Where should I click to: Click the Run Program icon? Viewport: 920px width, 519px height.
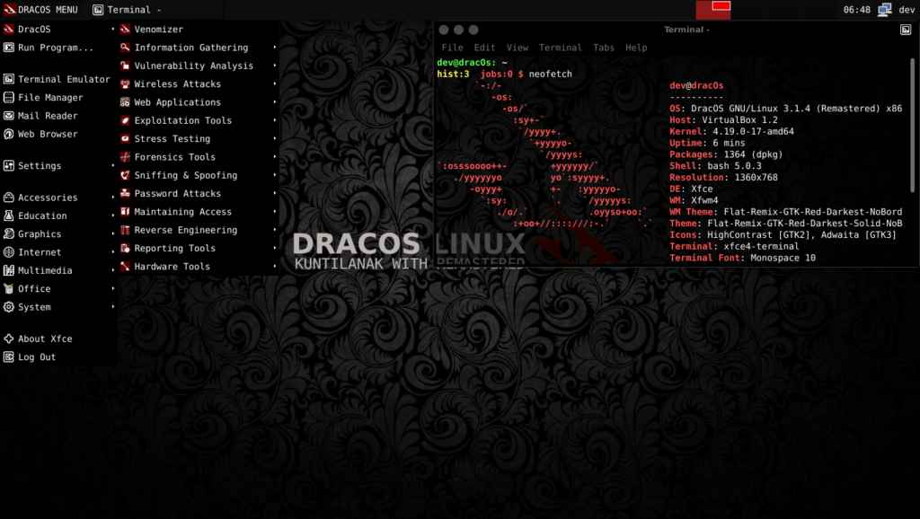9,48
